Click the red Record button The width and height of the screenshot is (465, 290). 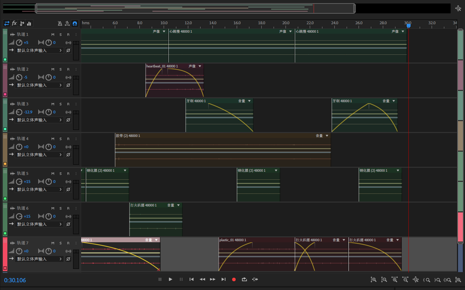234,279
